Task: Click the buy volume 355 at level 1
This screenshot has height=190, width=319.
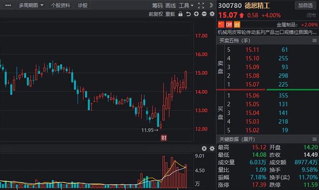Action: pos(283,95)
